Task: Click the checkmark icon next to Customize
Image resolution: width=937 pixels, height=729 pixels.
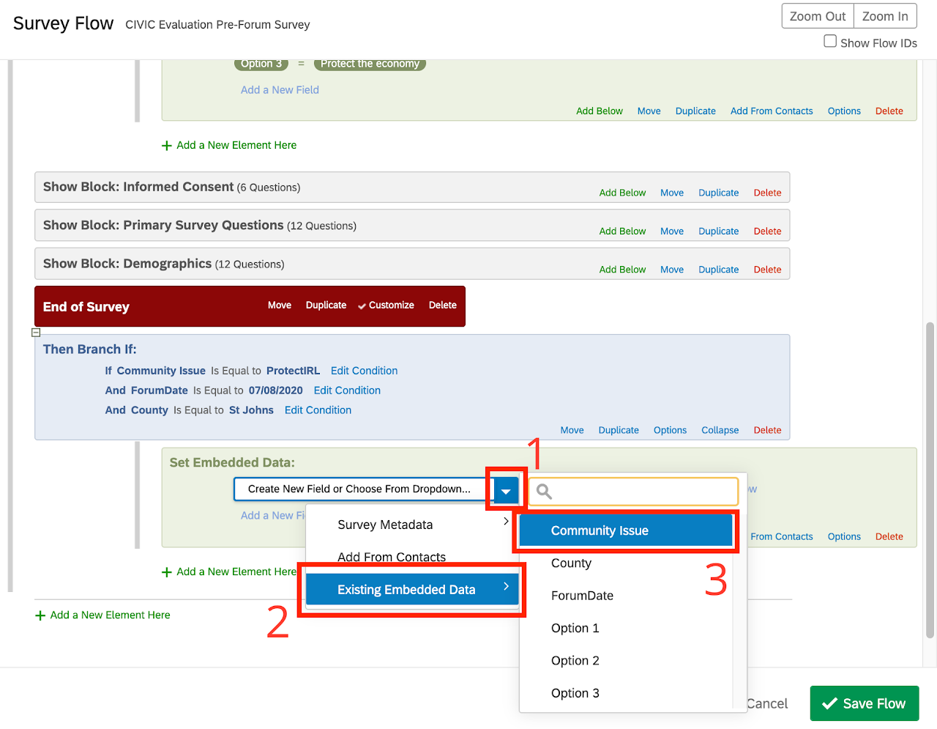Action: [x=362, y=306]
